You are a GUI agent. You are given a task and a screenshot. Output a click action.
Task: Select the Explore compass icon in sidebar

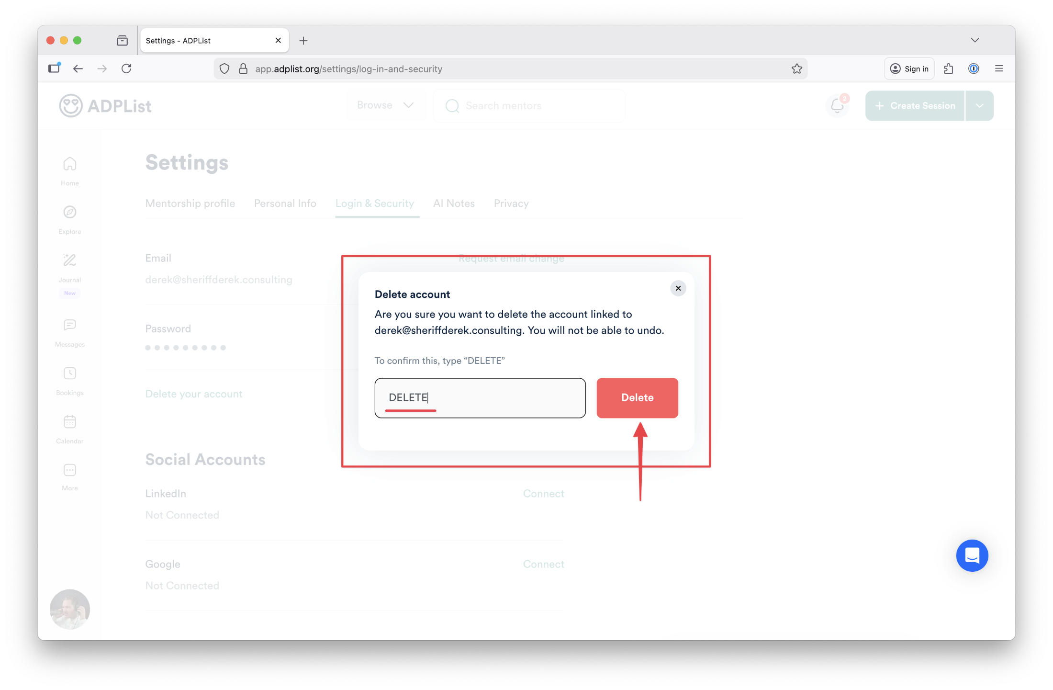click(x=69, y=213)
